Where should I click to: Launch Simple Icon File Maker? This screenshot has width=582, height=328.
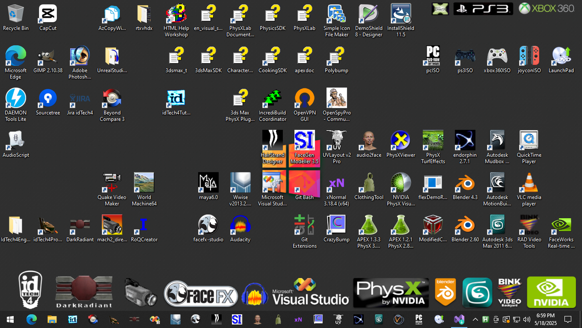[x=336, y=21]
